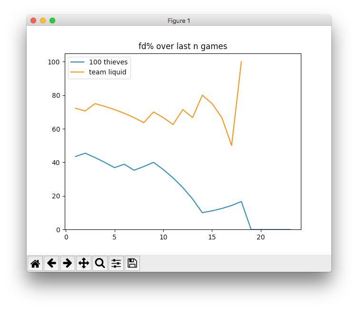
Task: Click the blue legend line swatch
Action: coord(78,62)
